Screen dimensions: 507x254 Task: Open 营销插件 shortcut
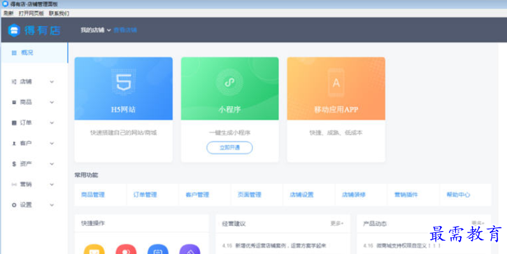406,195
